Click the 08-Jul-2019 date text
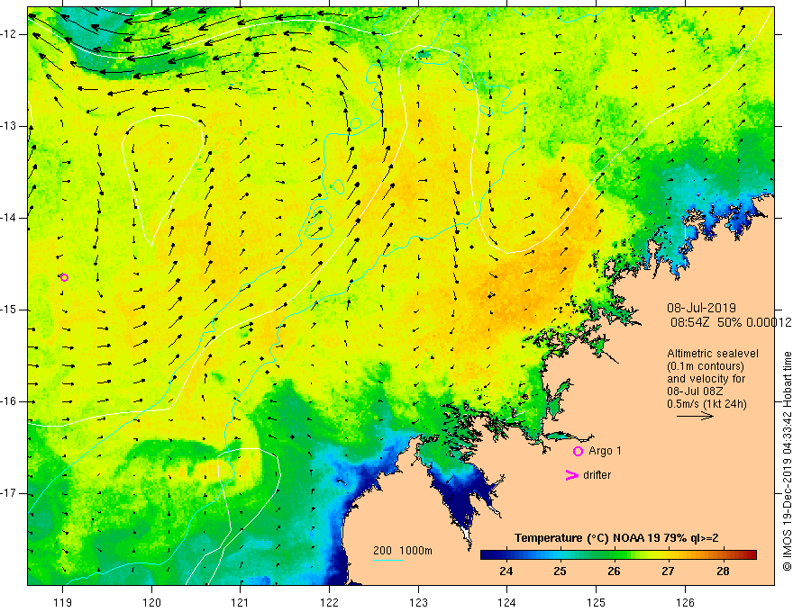Screen dimensions: 793x612 [701, 308]
